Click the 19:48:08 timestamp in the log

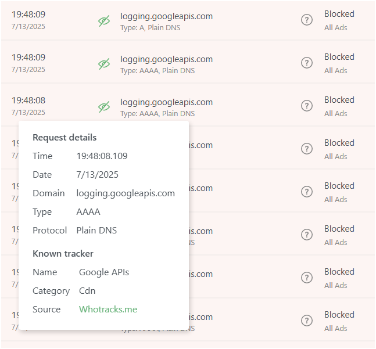(x=28, y=100)
